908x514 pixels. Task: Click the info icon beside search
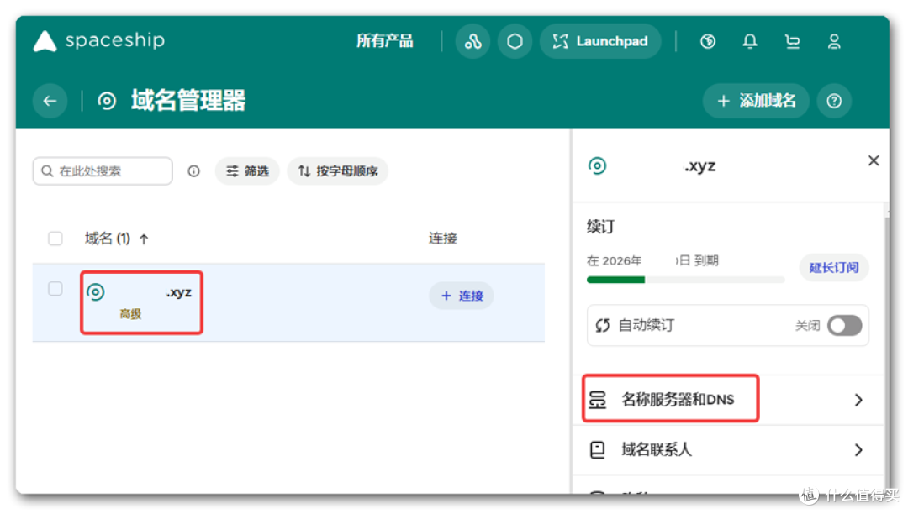193,171
